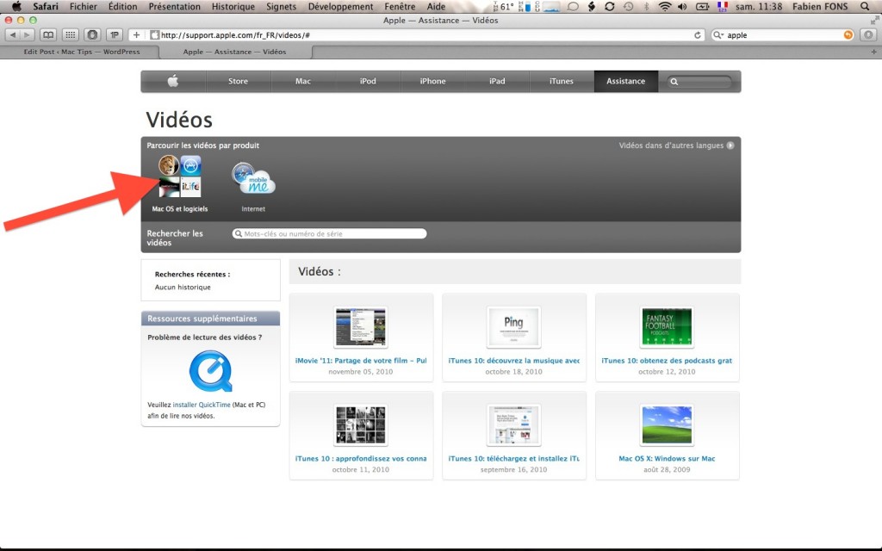Open the volume menu bar icon
The height and width of the screenshot is (551, 882).
click(x=682, y=7)
